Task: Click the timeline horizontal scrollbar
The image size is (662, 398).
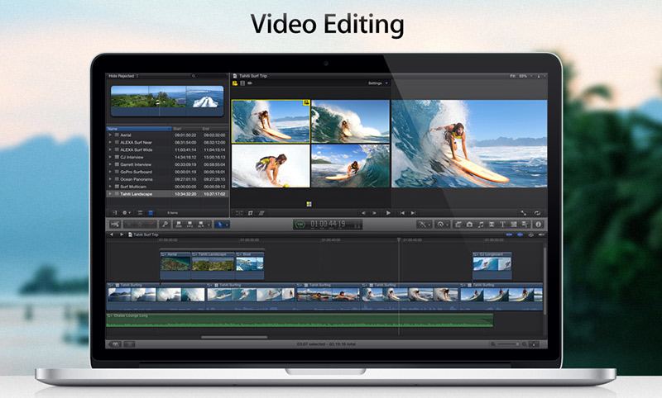Action: (x=234, y=337)
